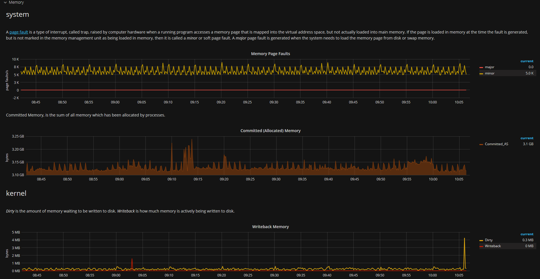Image resolution: width=540 pixels, height=279 pixels.
Task: Click the major current value 0.0
Action: pos(531,67)
